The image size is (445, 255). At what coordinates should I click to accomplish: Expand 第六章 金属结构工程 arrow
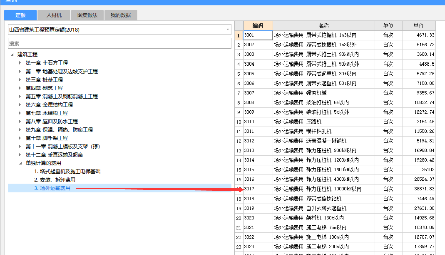coord(20,105)
